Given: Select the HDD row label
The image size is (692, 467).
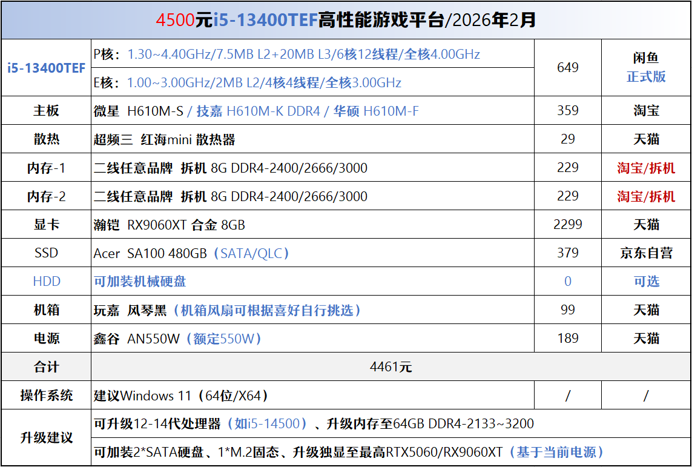Looking at the screenshot, I should 47,281.
